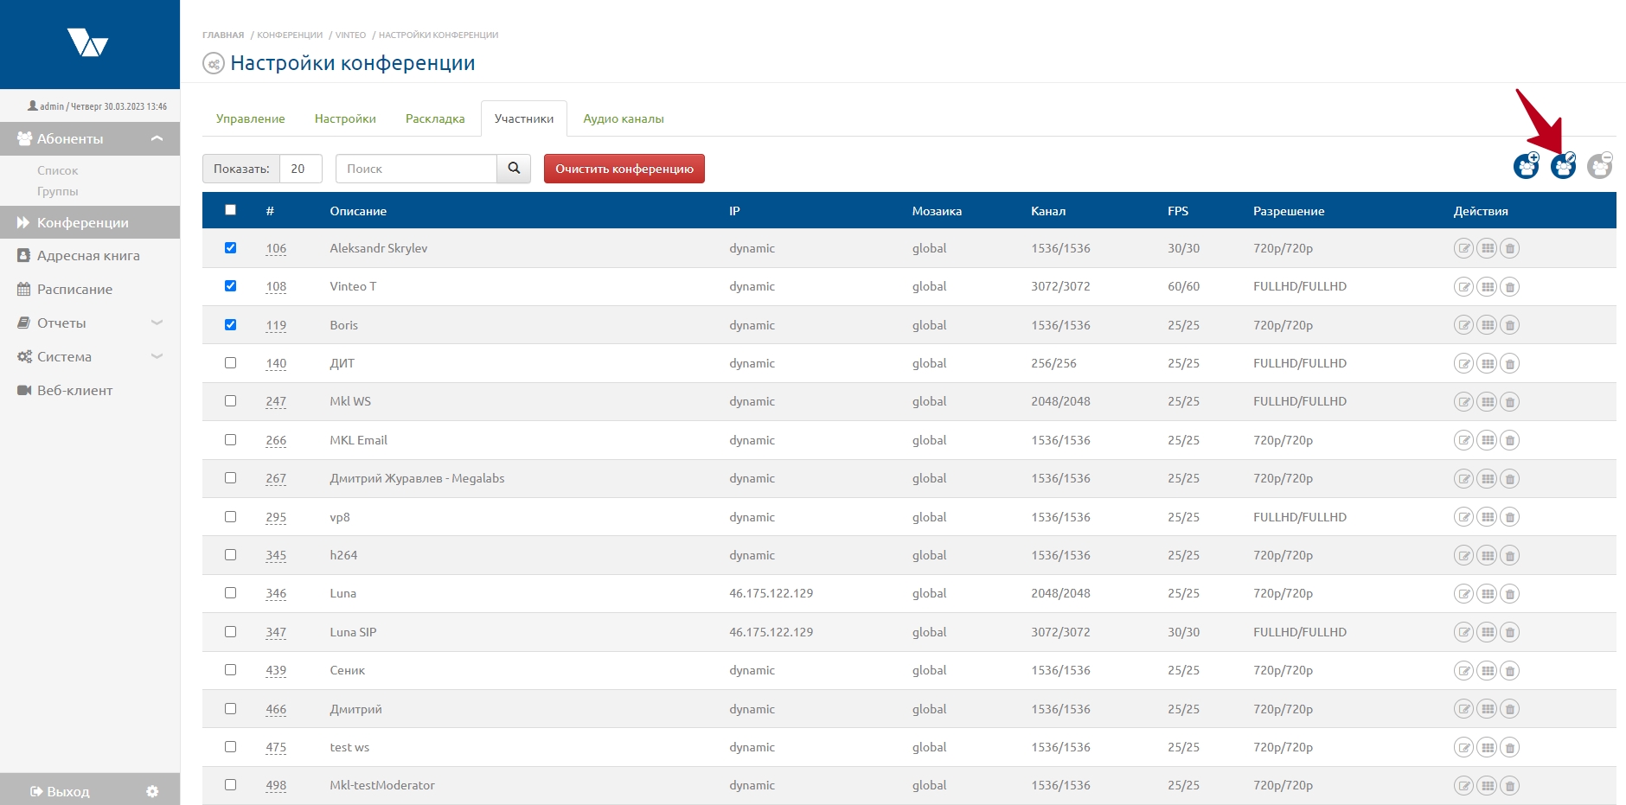Select the Участники tab
1626x805 pixels.
(x=524, y=118)
